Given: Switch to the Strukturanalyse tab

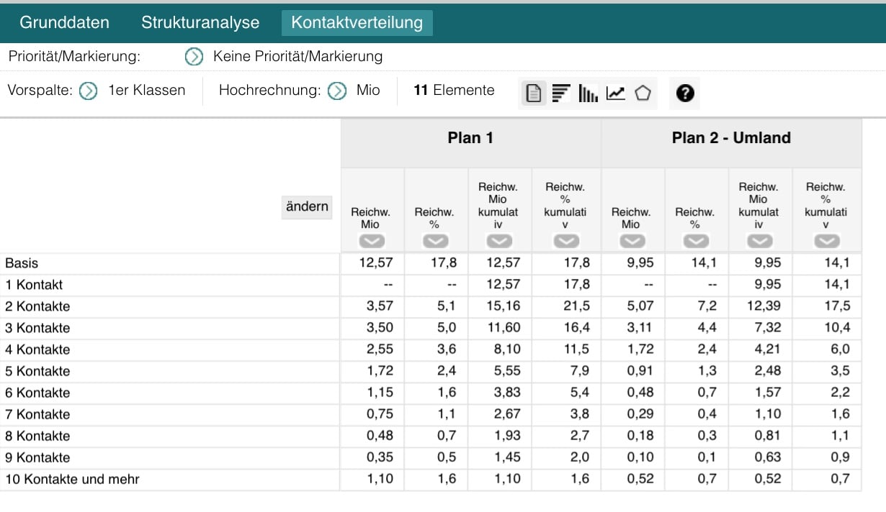Looking at the screenshot, I should 200,22.
